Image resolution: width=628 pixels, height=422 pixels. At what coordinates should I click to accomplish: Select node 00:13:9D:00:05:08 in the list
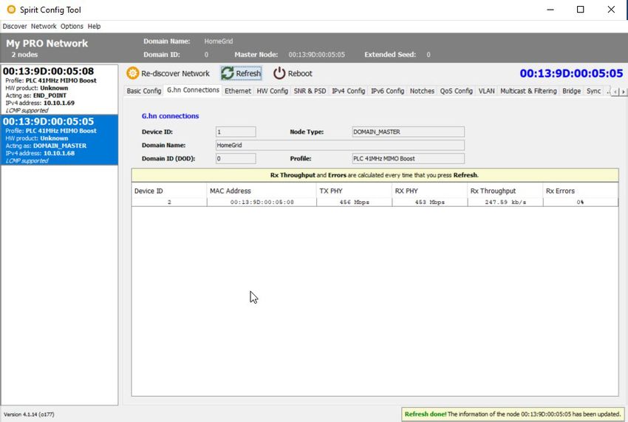pyautogui.click(x=59, y=89)
